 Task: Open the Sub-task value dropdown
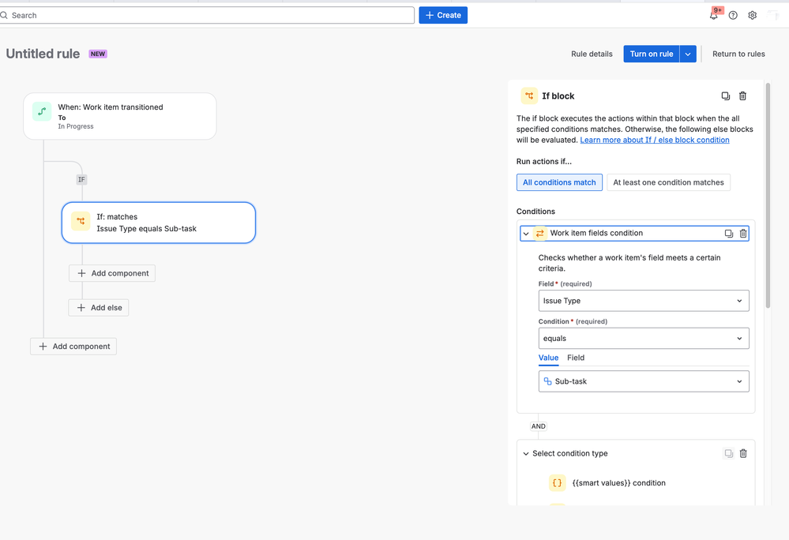click(644, 381)
